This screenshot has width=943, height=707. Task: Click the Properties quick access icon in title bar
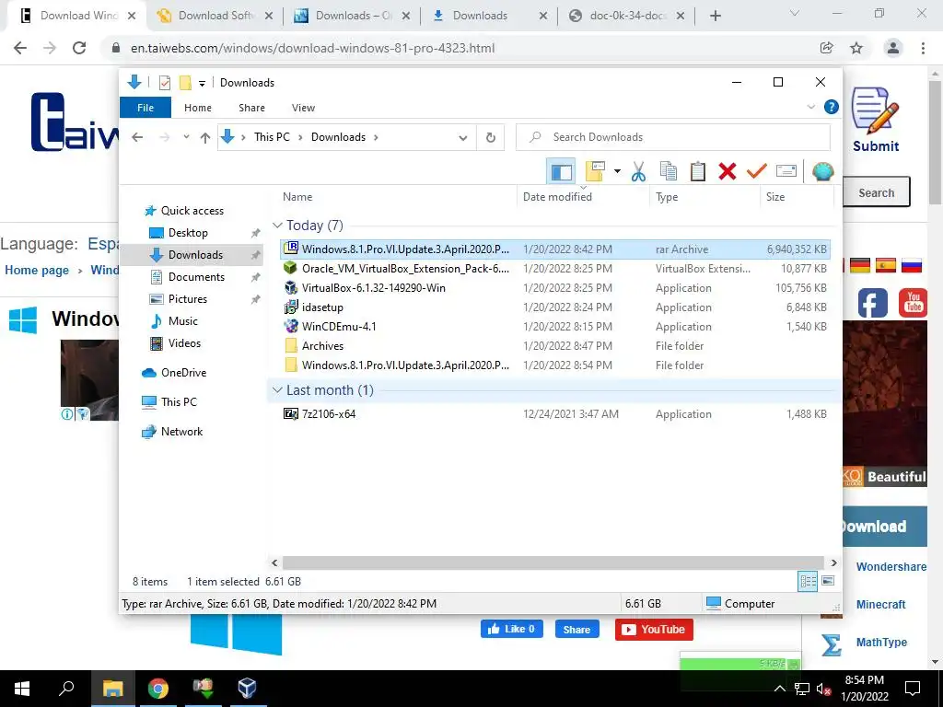coord(164,82)
